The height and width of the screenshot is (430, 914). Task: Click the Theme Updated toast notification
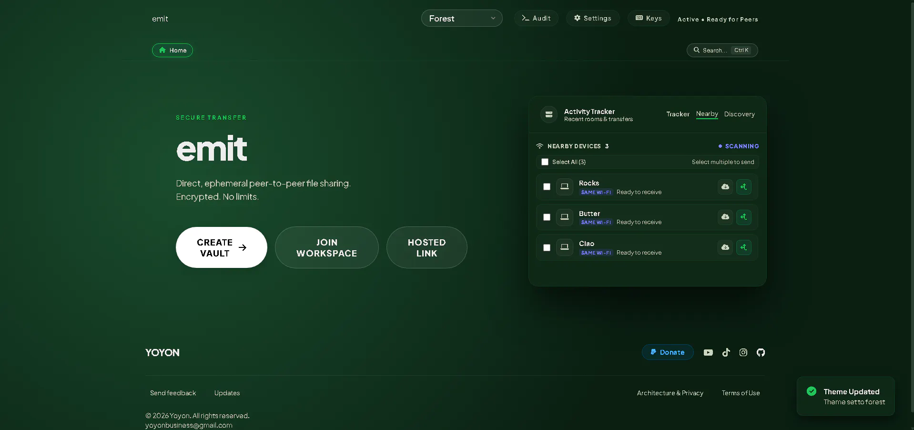pos(845,396)
